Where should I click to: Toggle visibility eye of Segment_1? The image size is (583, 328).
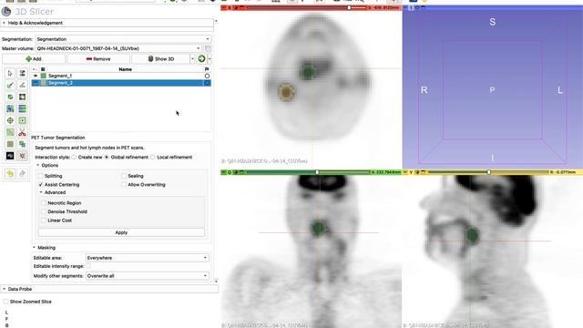click(36, 76)
